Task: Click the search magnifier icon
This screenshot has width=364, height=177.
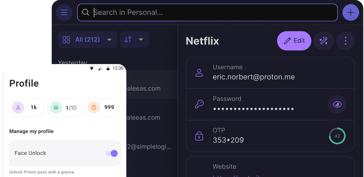Action: (x=86, y=12)
